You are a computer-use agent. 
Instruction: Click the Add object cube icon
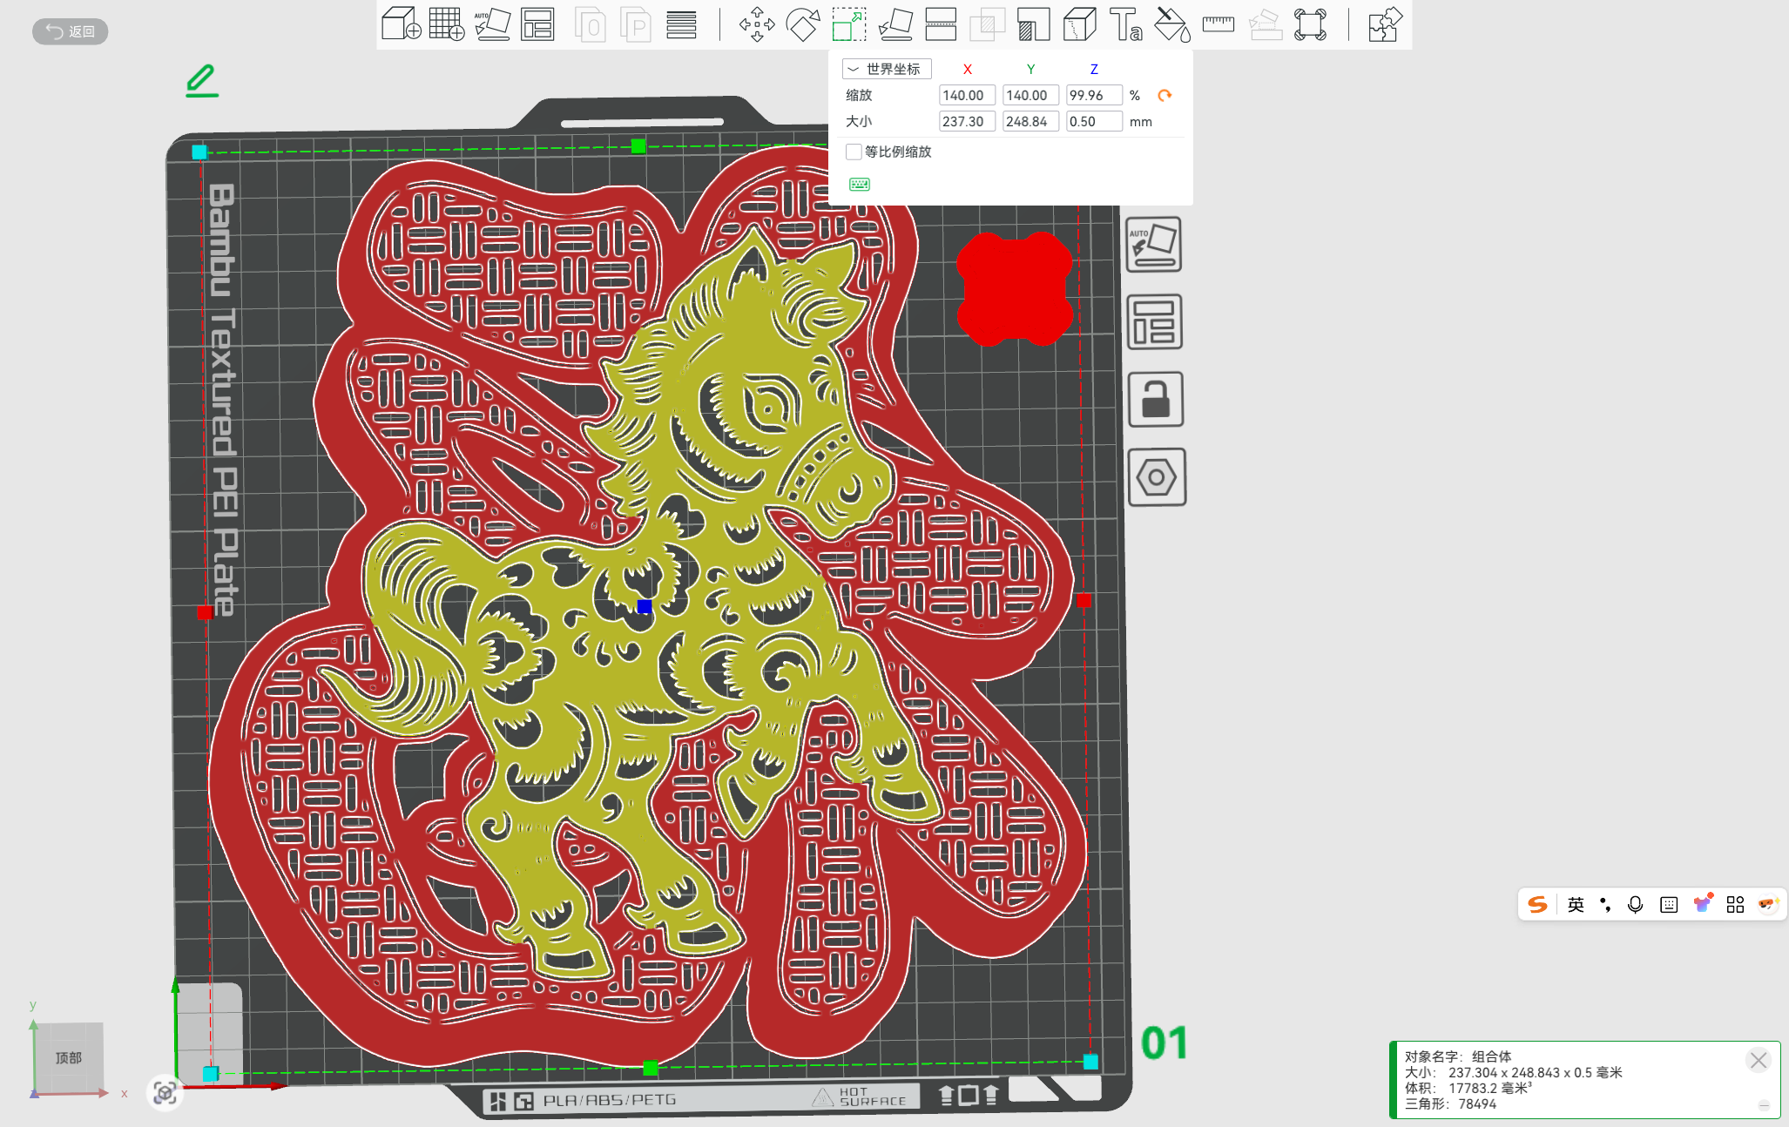(402, 24)
